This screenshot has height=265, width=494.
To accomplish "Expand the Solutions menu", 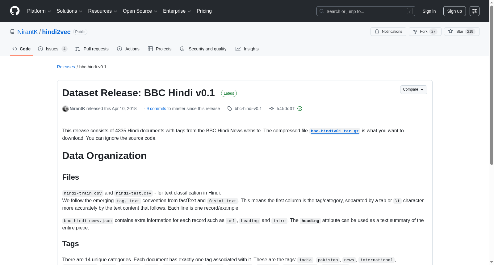I will click(x=69, y=11).
